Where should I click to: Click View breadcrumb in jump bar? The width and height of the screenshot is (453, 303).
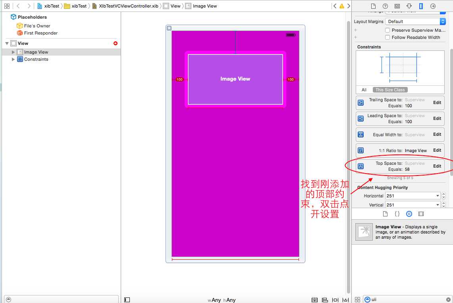pyautogui.click(x=172, y=6)
